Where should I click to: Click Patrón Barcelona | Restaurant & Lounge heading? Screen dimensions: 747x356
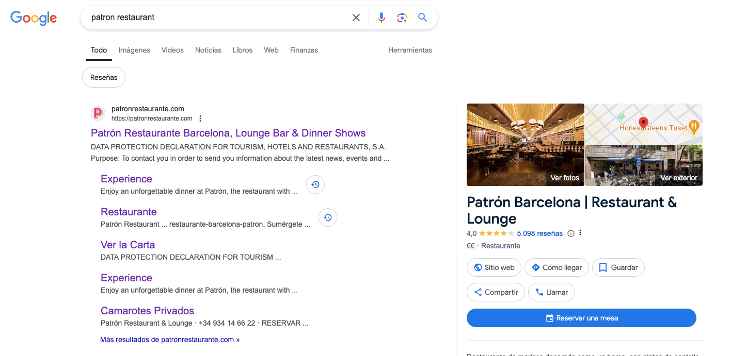click(571, 210)
